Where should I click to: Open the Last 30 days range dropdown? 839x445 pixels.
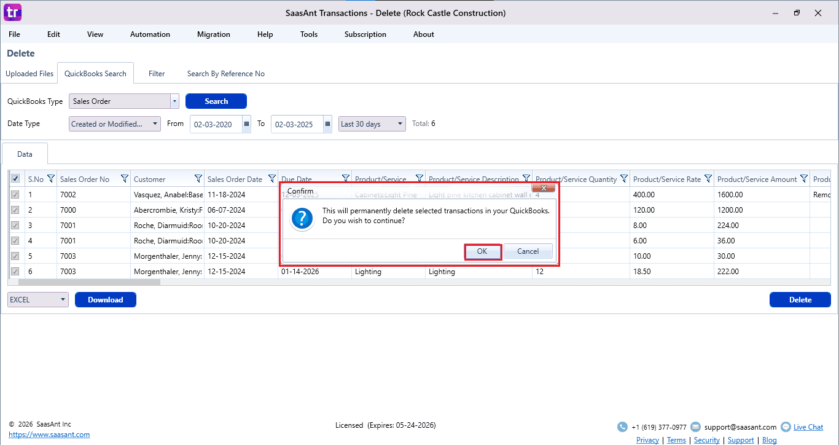[400, 124]
